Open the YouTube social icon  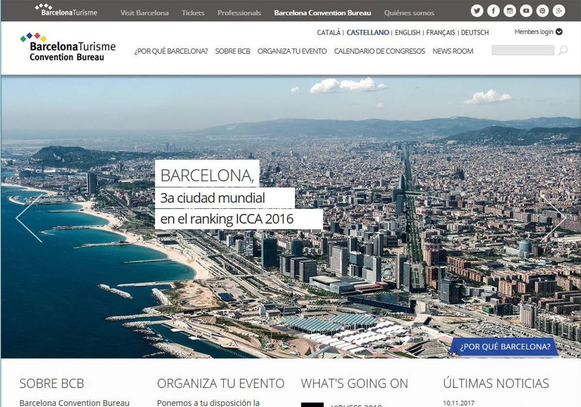(x=526, y=11)
